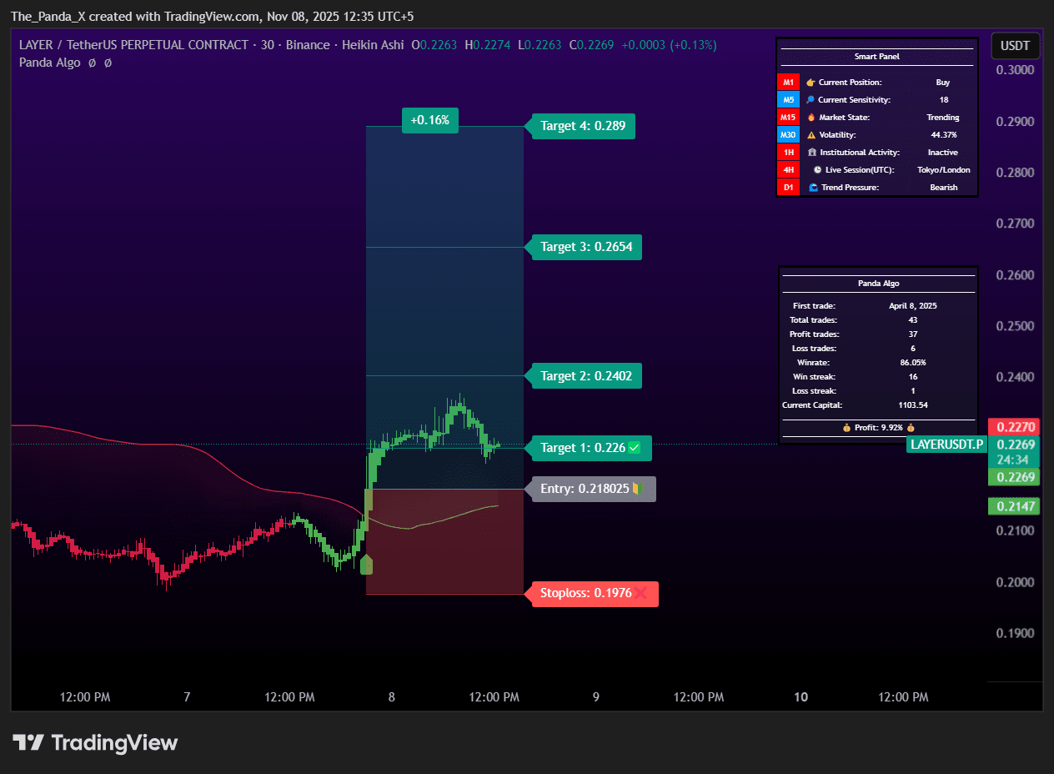Click the Inactive institutional activity value

click(x=942, y=153)
